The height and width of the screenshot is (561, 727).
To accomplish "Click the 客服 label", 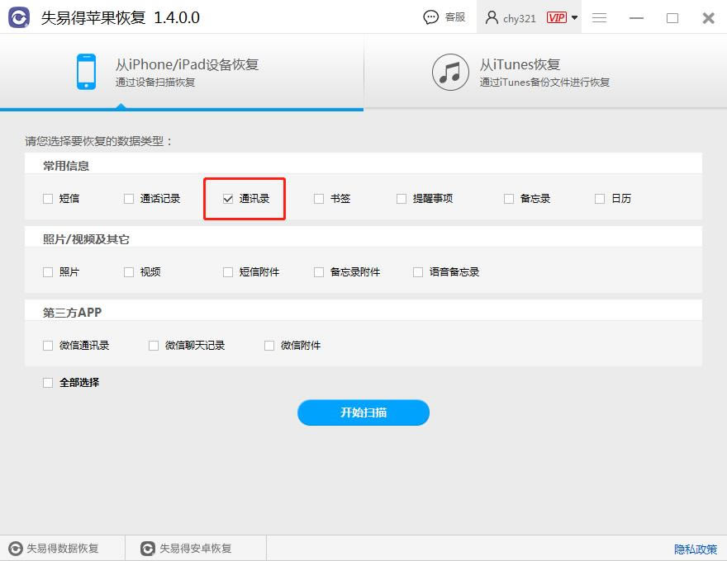I will (455, 17).
